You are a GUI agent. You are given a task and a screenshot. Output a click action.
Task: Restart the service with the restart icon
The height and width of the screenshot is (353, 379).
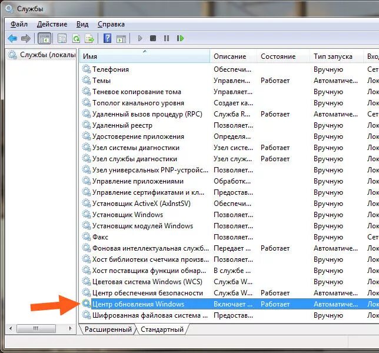click(x=180, y=38)
